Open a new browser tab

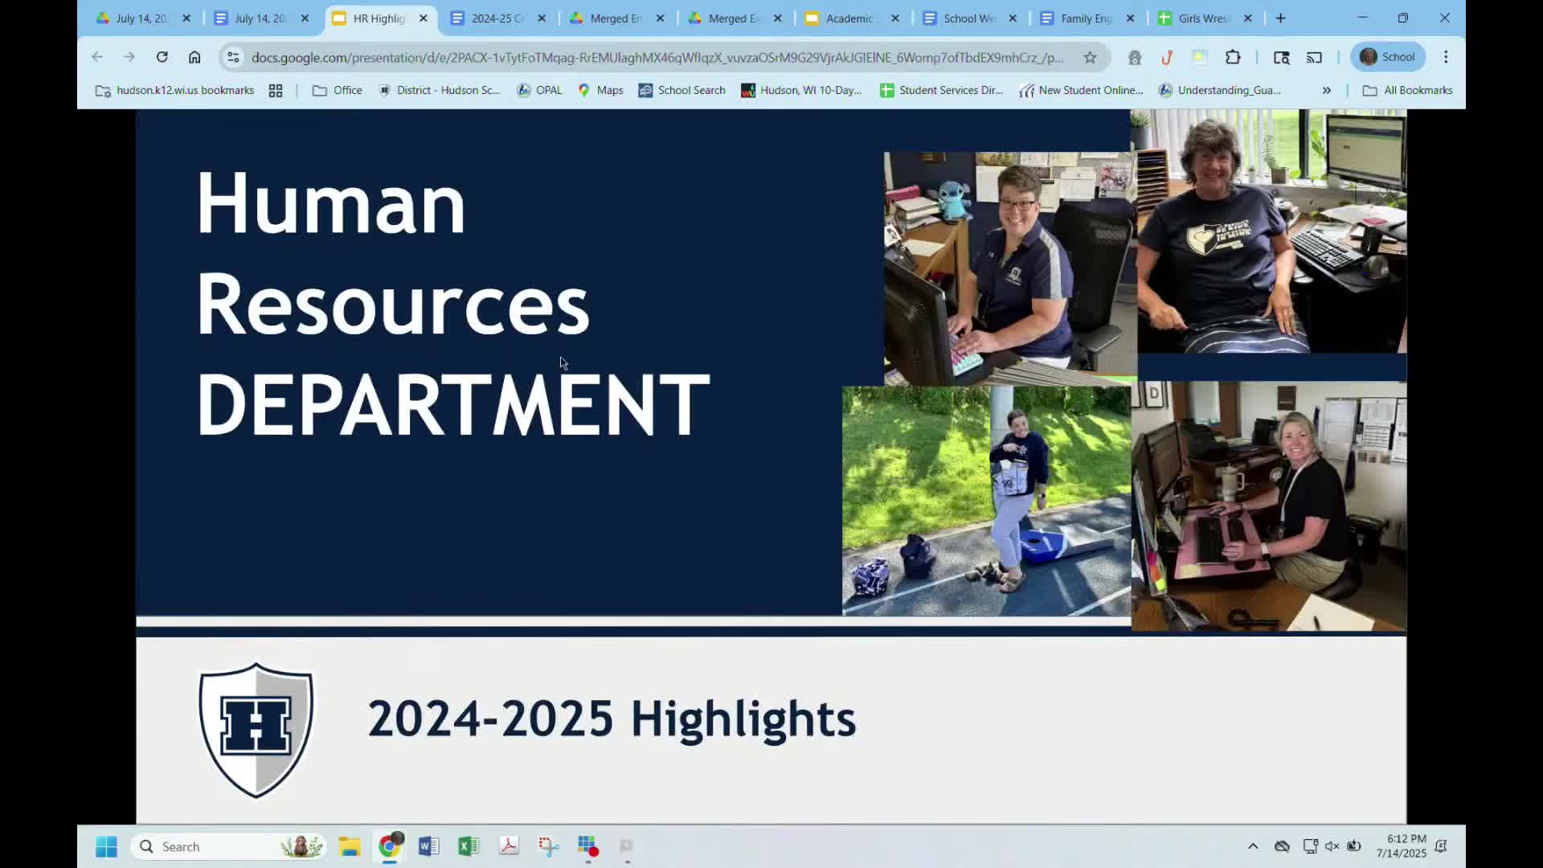click(x=1281, y=18)
